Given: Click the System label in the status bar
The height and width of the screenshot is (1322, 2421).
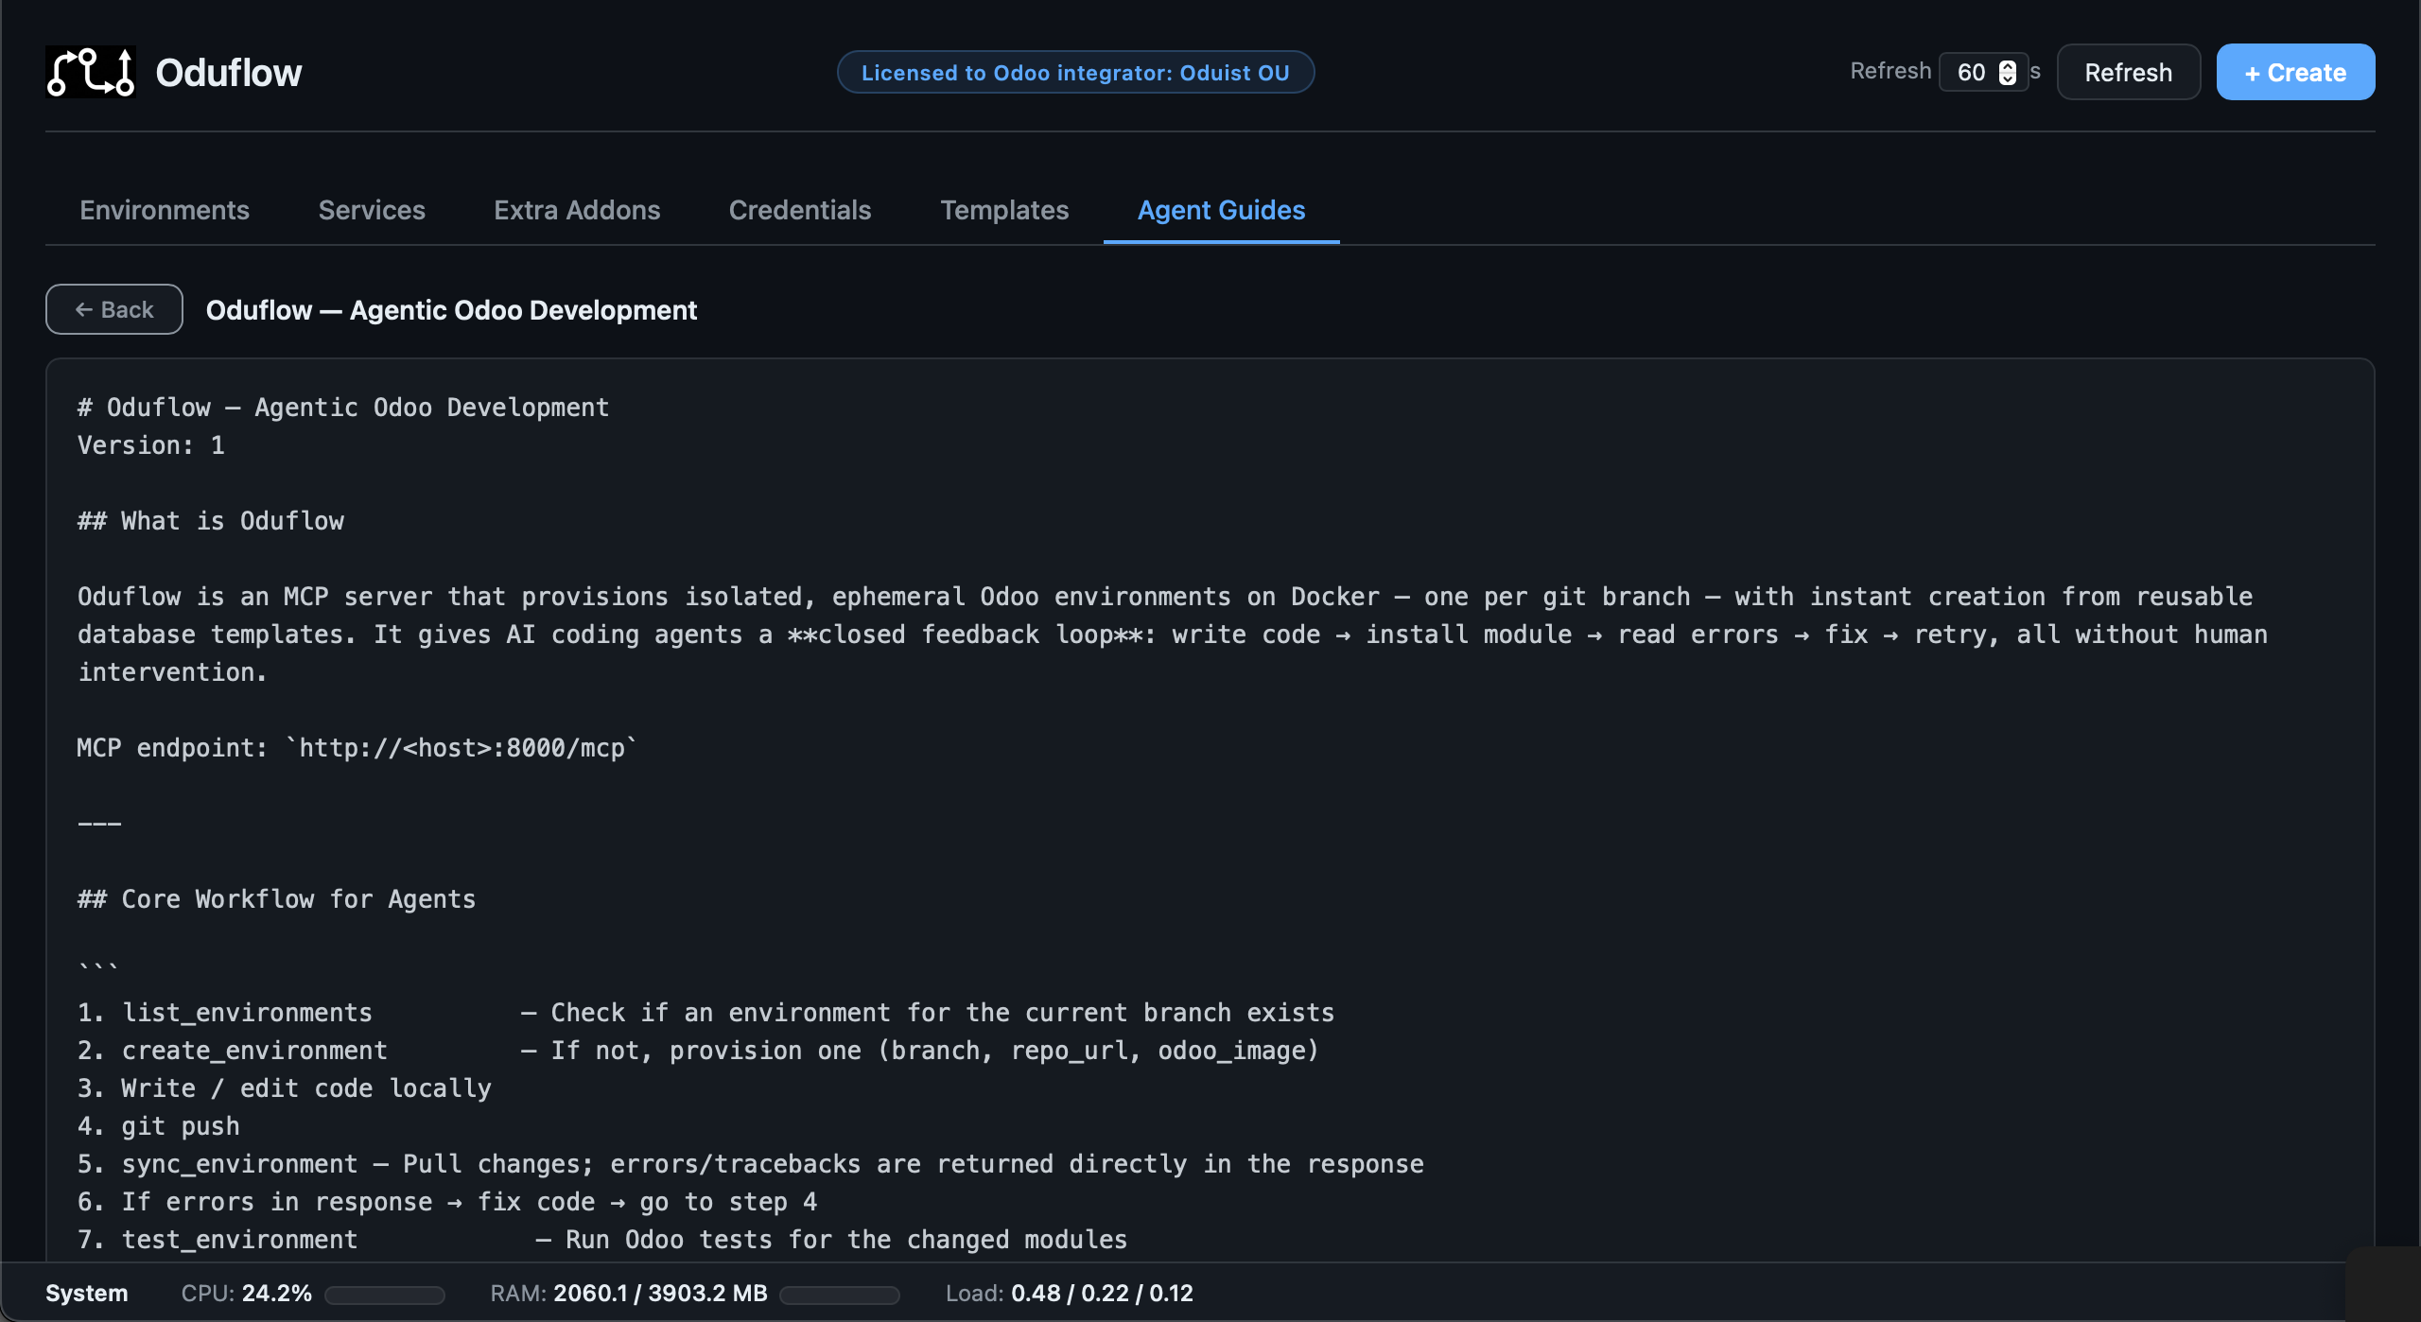Looking at the screenshot, I should point(86,1293).
